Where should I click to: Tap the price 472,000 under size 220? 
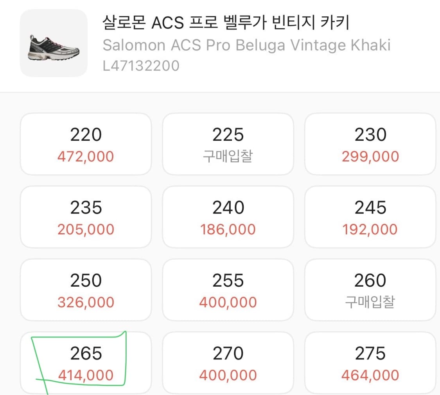(x=85, y=156)
